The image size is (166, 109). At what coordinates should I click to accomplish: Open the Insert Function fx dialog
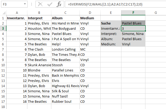(59, 4)
